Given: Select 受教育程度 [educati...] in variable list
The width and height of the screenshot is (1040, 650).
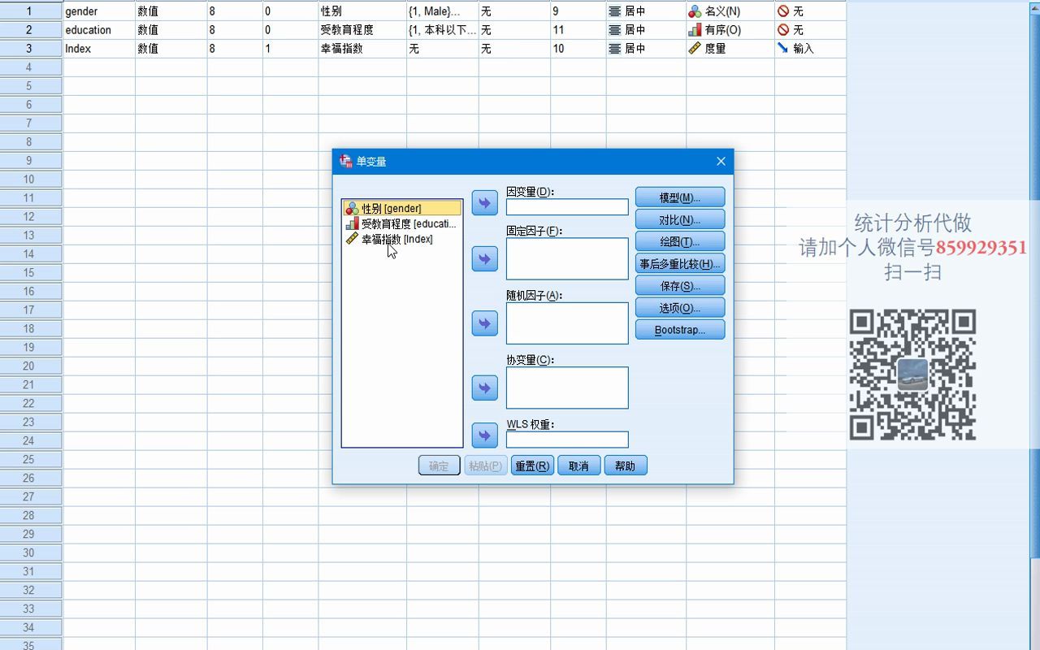Looking at the screenshot, I should tap(402, 223).
